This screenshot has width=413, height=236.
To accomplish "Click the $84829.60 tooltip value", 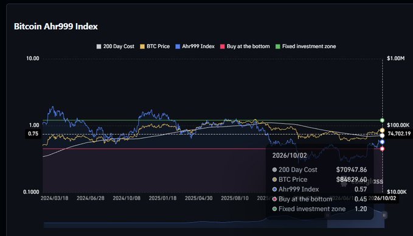I will click(352, 179).
